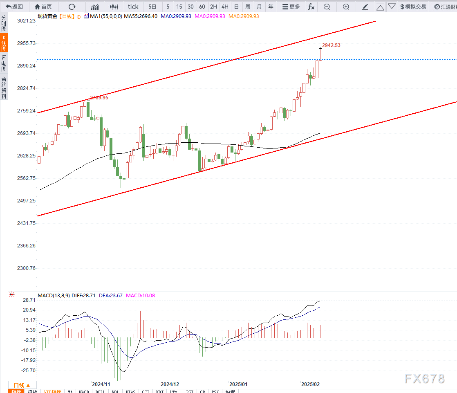Screen dimensions: 457x393
Task: Click the refresh icon in toolbar
Action: [x=72, y=7]
